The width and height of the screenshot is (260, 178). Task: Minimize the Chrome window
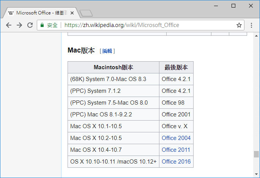[x=216, y=6]
